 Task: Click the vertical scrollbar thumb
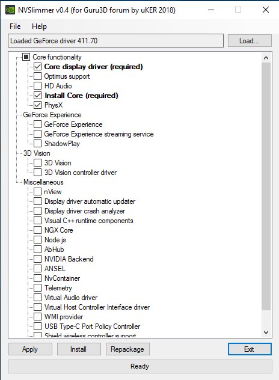point(266,186)
